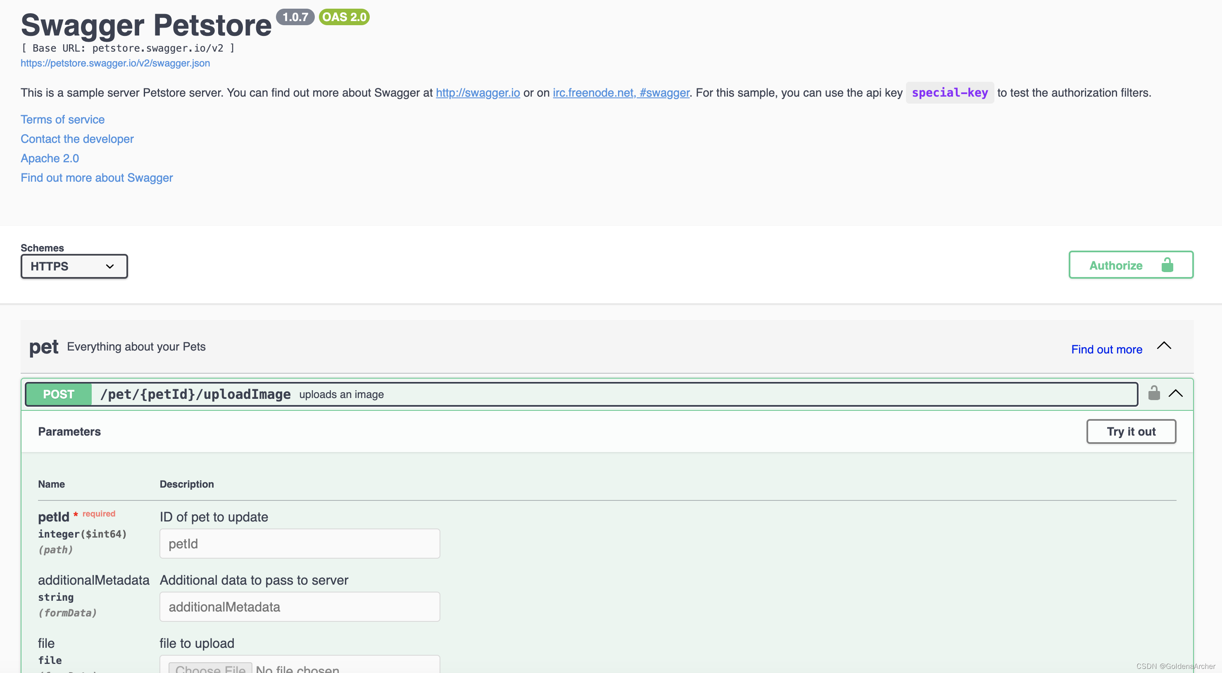This screenshot has width=1222, height=673.
Task: Click 'Additional data to pass to server' text
Action: 254,580
